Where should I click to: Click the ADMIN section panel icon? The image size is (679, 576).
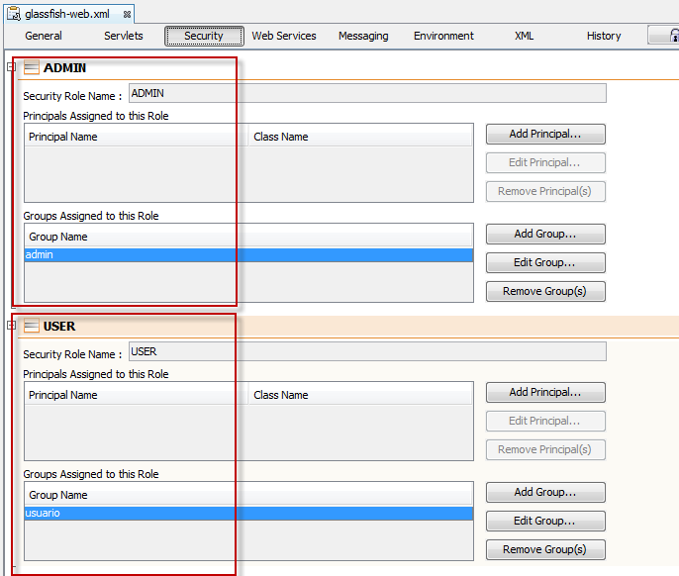tap(32, 67)
